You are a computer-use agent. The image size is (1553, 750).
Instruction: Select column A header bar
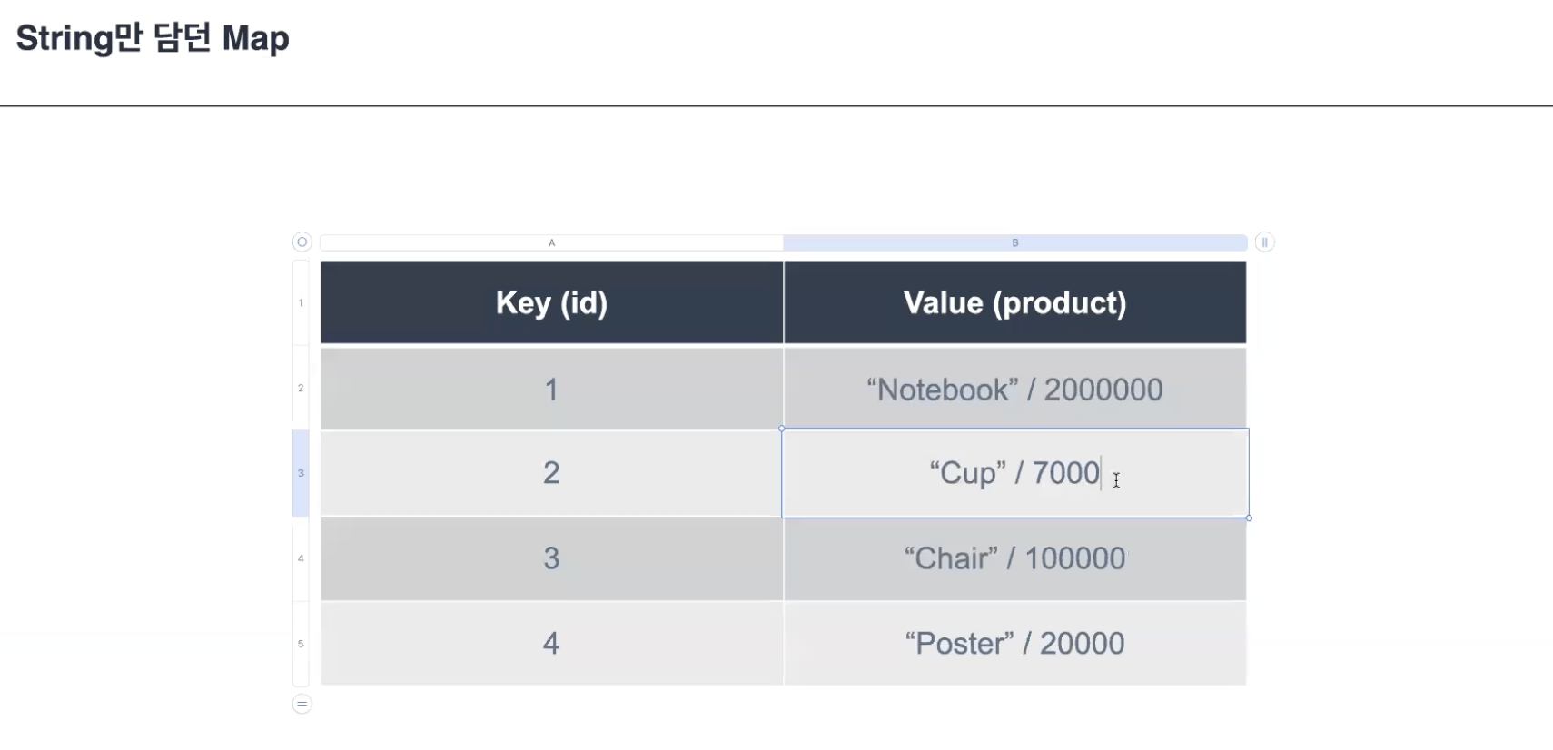[x=551, y=242]
